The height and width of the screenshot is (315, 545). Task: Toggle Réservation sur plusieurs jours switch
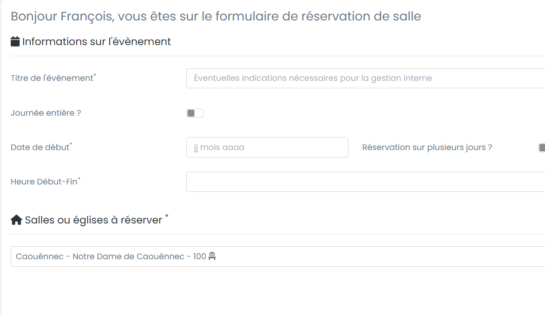click(541, 148)
